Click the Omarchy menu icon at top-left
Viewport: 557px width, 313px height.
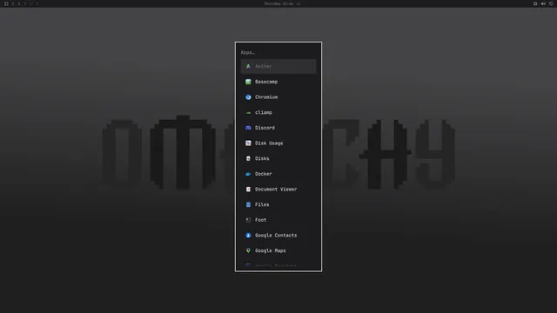(x=6, y=3)
